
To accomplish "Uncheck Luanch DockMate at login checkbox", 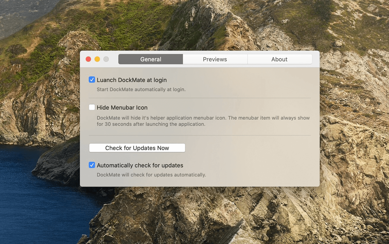I will [92, 80].
